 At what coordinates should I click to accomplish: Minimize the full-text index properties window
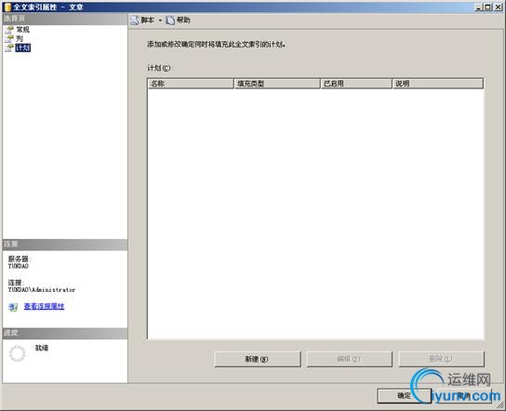point(479,7)
